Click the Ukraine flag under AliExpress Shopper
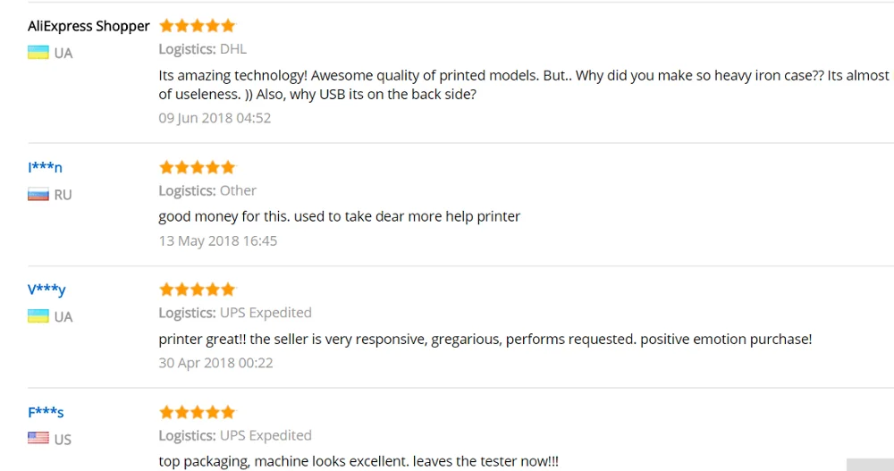This screenshot has height=471, width=894. click(x=38, y=53)
